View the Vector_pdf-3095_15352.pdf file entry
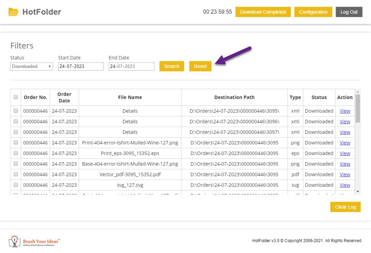This screenshot has height=253, width=371. click(345, 175)
